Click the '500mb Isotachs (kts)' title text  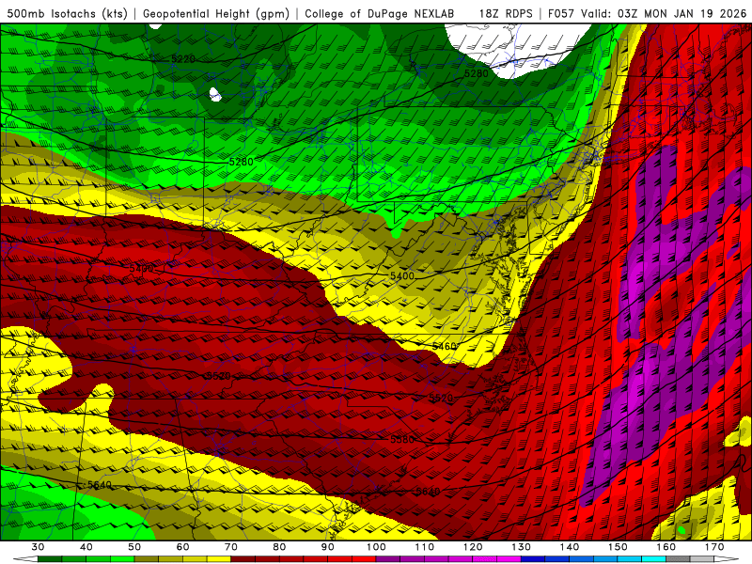click(67, 14)
